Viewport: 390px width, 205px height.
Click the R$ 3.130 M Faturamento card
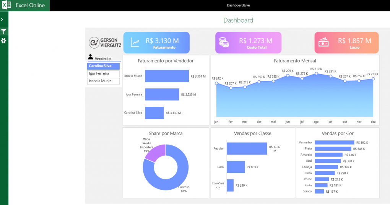coord(156,42)
